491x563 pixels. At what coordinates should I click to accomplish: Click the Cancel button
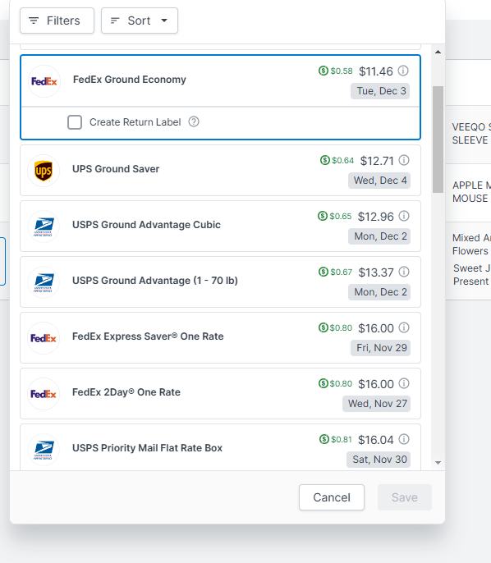click(x=332, y=497)
